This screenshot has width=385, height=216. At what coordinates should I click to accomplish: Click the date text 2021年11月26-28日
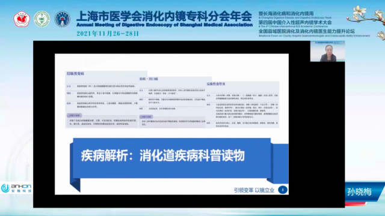pos(108,34)
